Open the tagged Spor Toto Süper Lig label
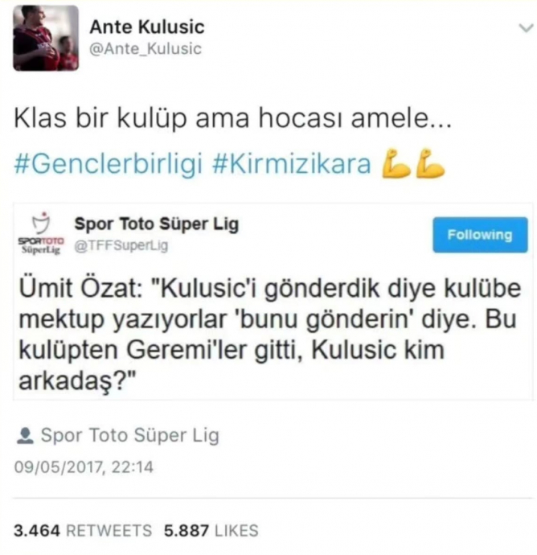The height and width of the screenshot is (555, 537). 129,435
